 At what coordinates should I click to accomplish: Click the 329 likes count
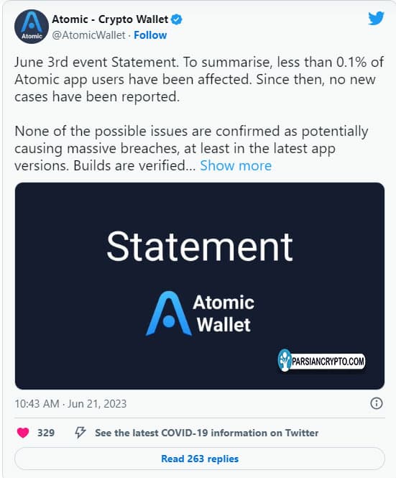tap(46, 433)
